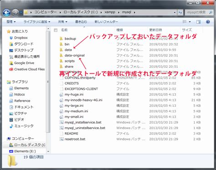The width and height of the screenshot is (216, 170).
Task: Open ダウンロード in favorites
Action: (x=24, y=44)
